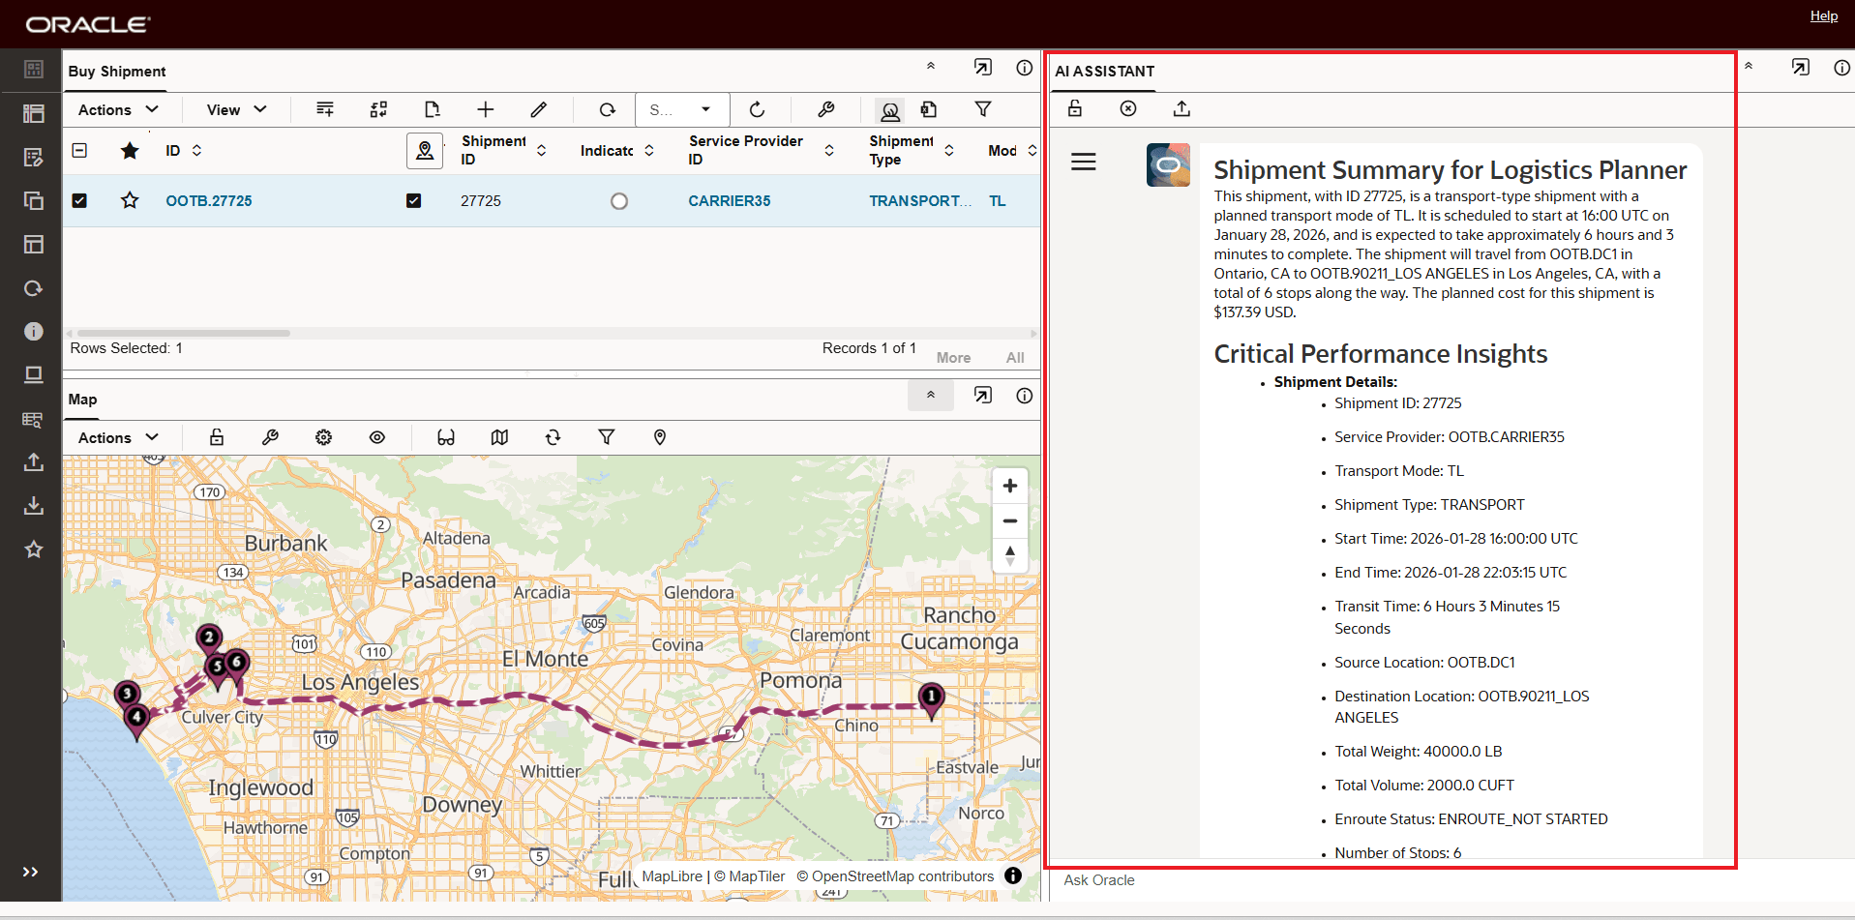Image resolution: width=1855 pixels, height=920 pixels.
Task: Click the pencil edit icon in Buy Shipment toolbar
Action: point(539,109)
